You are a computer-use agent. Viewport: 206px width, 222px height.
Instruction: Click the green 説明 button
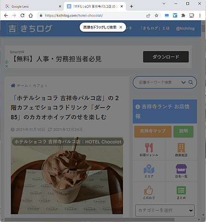184,131
